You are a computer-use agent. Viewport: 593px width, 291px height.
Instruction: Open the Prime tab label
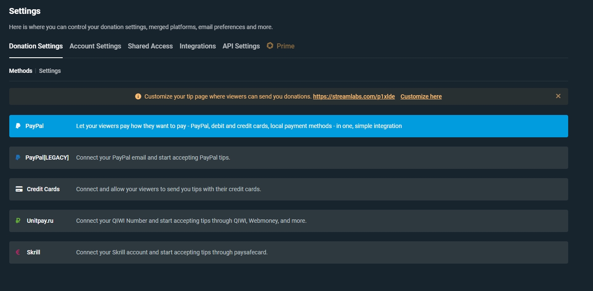(285, 46)
